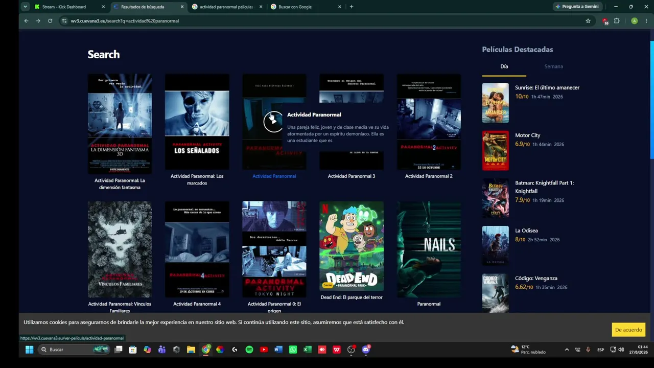Open volume control in system tray
The width and height of the screenshot is (654, 368).
(x=621, y=350)
